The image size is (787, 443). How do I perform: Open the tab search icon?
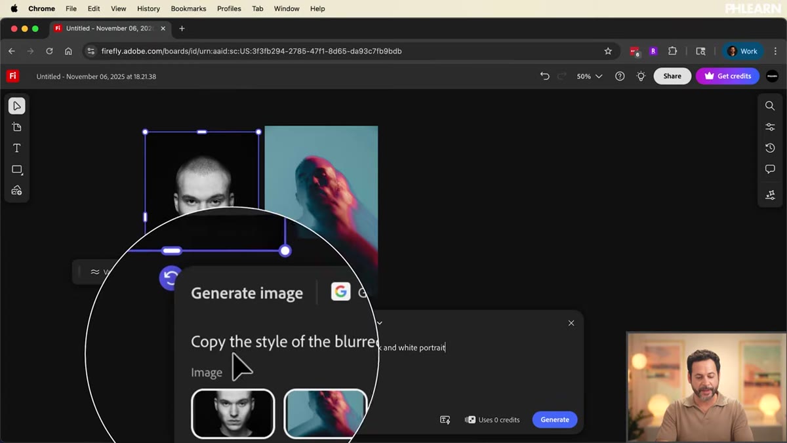tap(700, 51)
